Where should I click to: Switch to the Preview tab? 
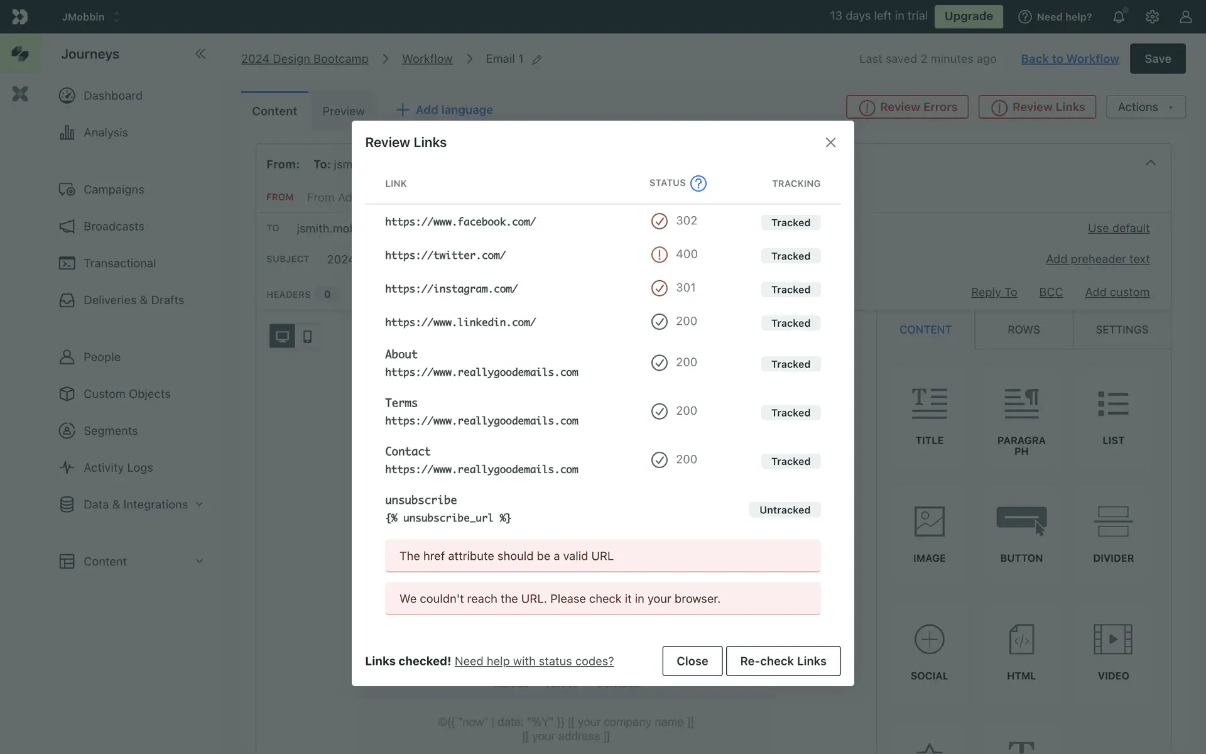(343, 111)
